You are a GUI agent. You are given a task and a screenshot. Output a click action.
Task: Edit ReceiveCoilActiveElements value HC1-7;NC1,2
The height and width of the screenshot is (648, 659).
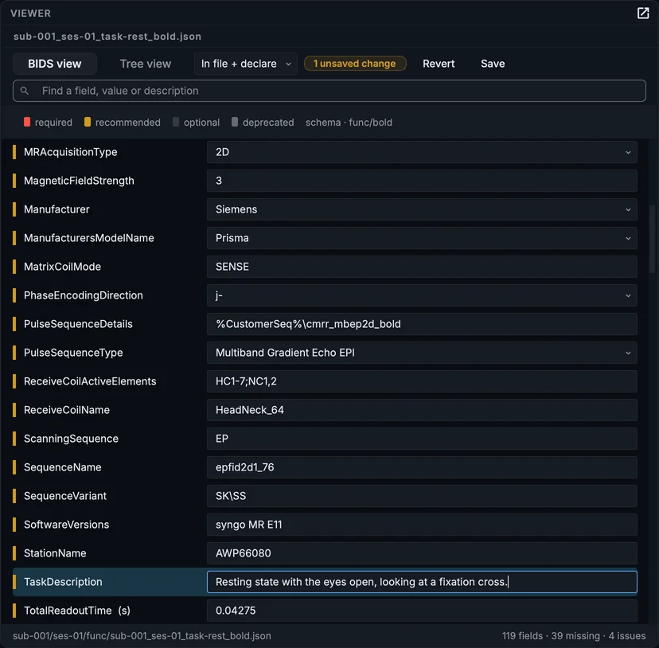coord(422,381)
